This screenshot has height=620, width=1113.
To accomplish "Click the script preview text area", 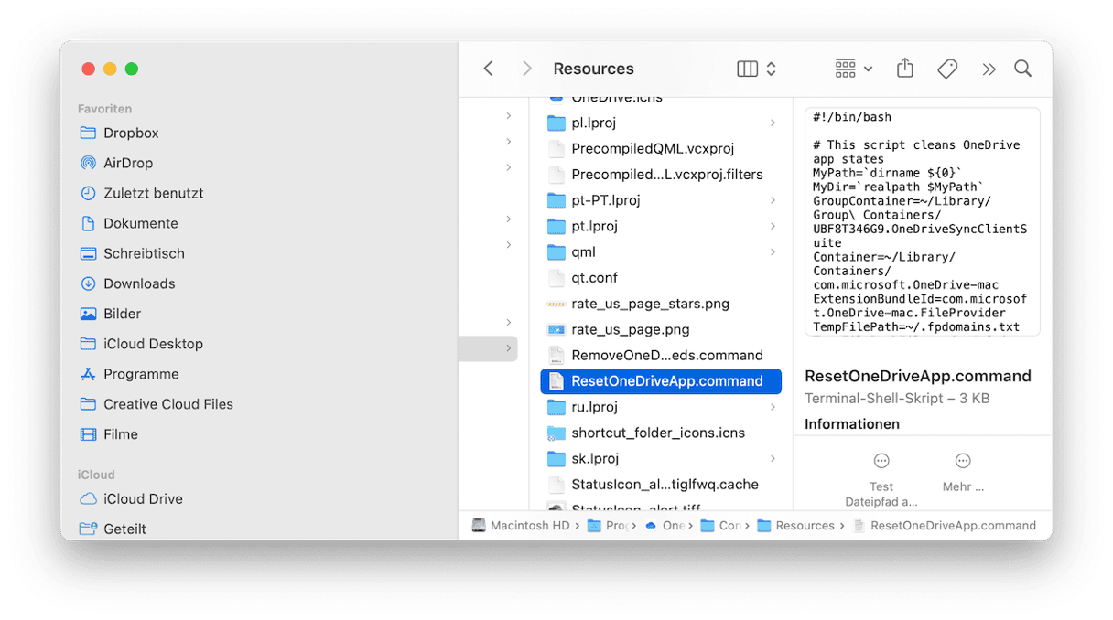I will (922, 222).
